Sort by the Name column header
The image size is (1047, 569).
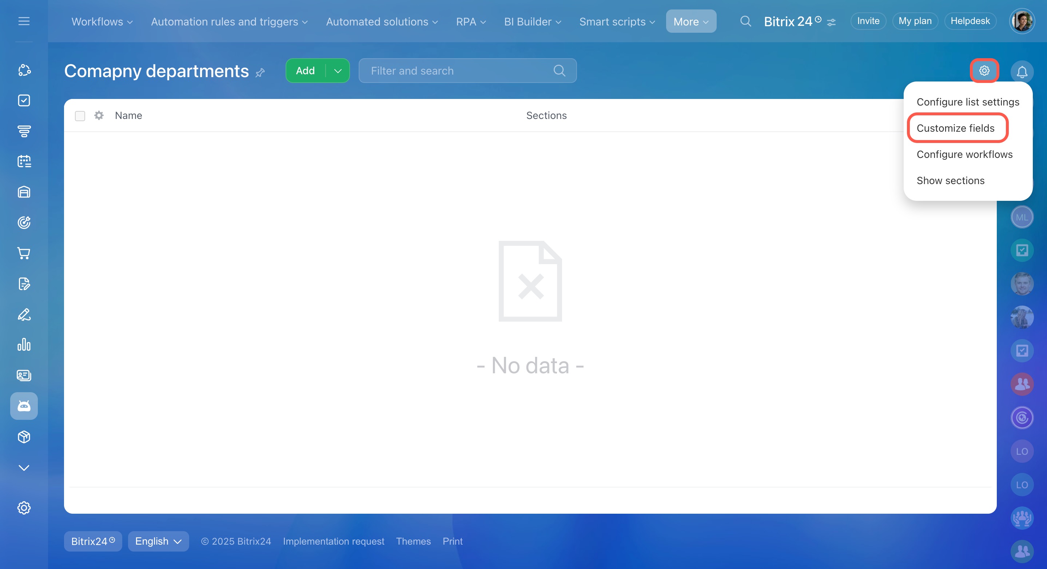point(128,115)
